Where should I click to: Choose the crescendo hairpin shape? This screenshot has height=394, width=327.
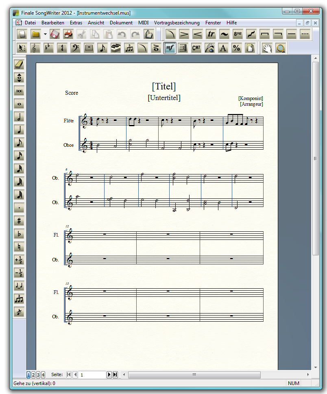[198, 34]
